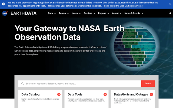Expand the About menu chevron
This screenshot has height=108, width=173.
coord(121,13)
